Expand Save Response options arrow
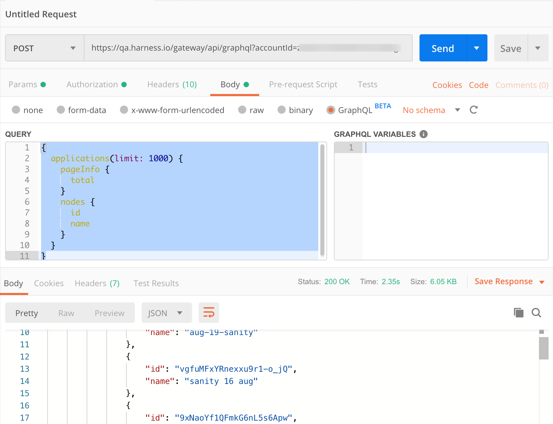 (542, 282)
